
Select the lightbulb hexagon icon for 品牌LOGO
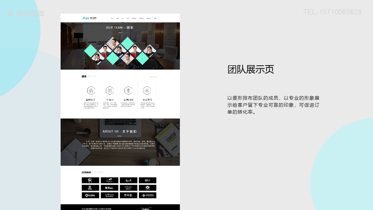click(x=128, y=91)
